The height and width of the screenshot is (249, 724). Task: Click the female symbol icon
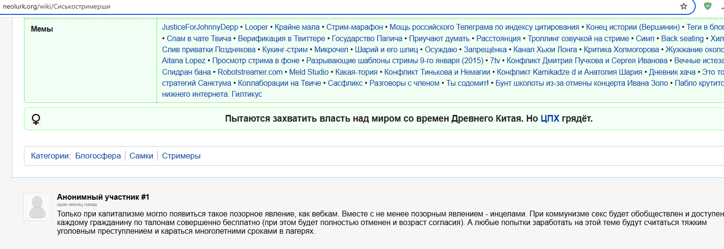36,119
